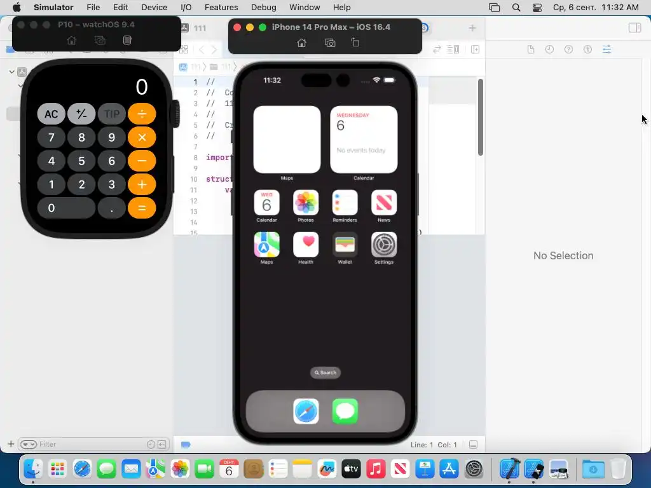
Task: Open Control Center in menu bar
Action: (x=537, y=8)
